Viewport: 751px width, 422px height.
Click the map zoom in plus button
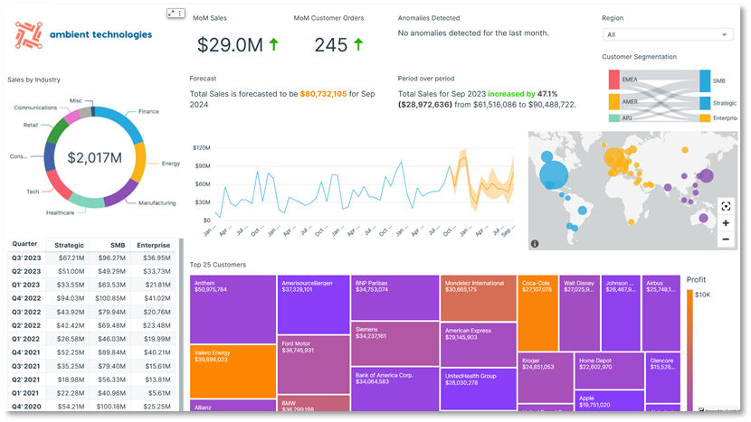(x=726, y=222)
